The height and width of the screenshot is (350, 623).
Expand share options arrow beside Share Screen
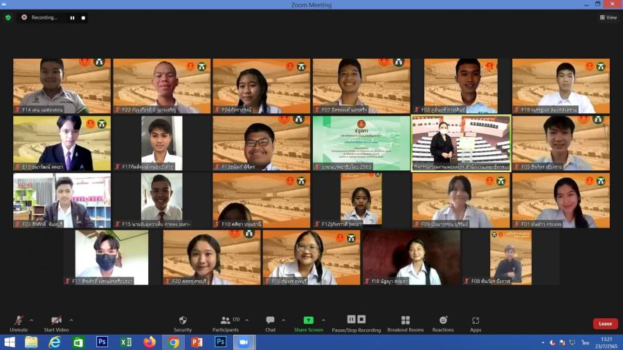pyautogui.click(x=325, y=320)
